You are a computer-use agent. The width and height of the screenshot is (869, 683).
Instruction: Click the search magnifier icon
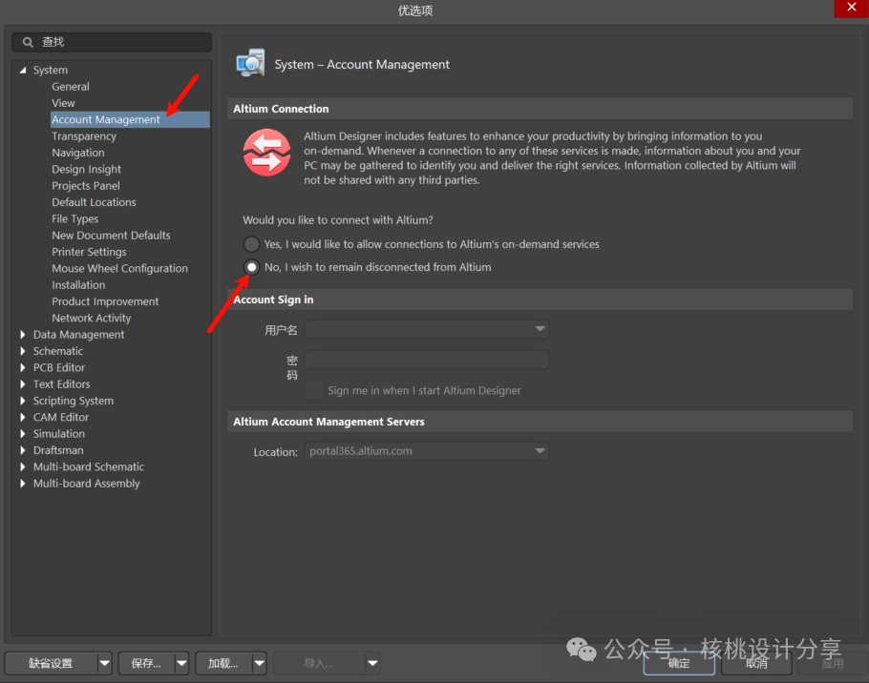coord(29,43)
